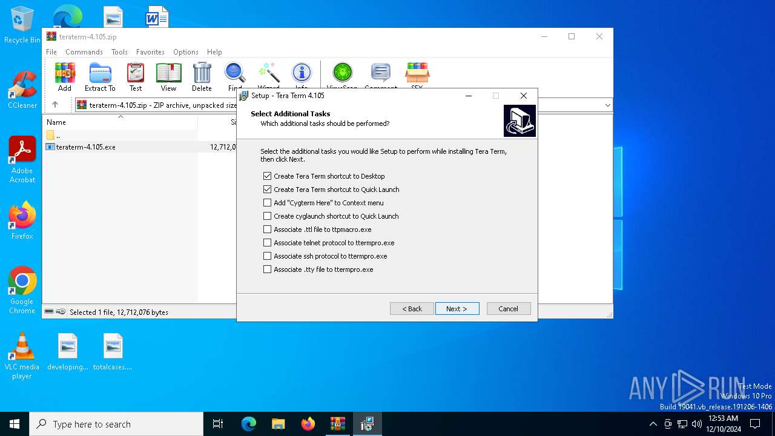Open the Help menu in WinRAR

[214, 52]
